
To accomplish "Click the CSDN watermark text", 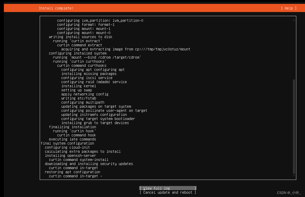I will 289,193.
